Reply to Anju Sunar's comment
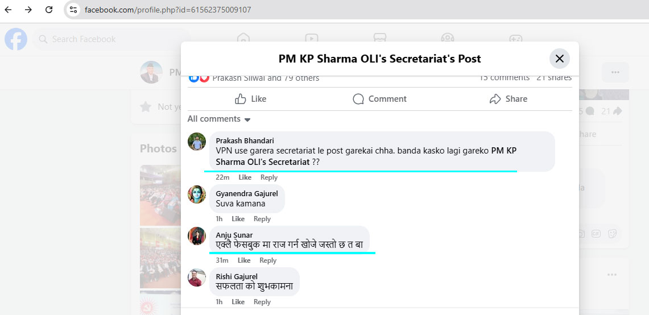649x315 pixels. point(268,260)
